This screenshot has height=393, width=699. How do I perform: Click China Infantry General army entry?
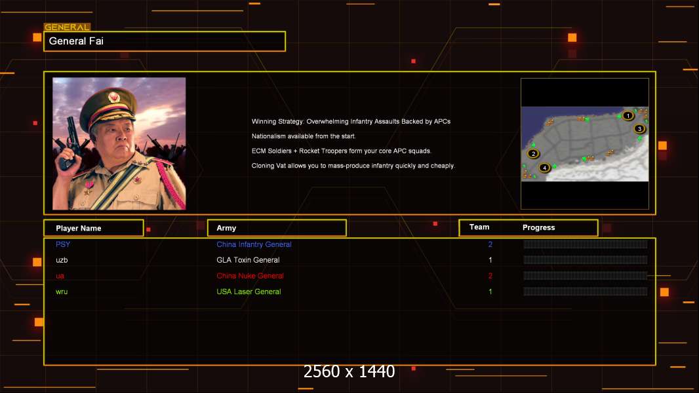click(x=254, y=244)
